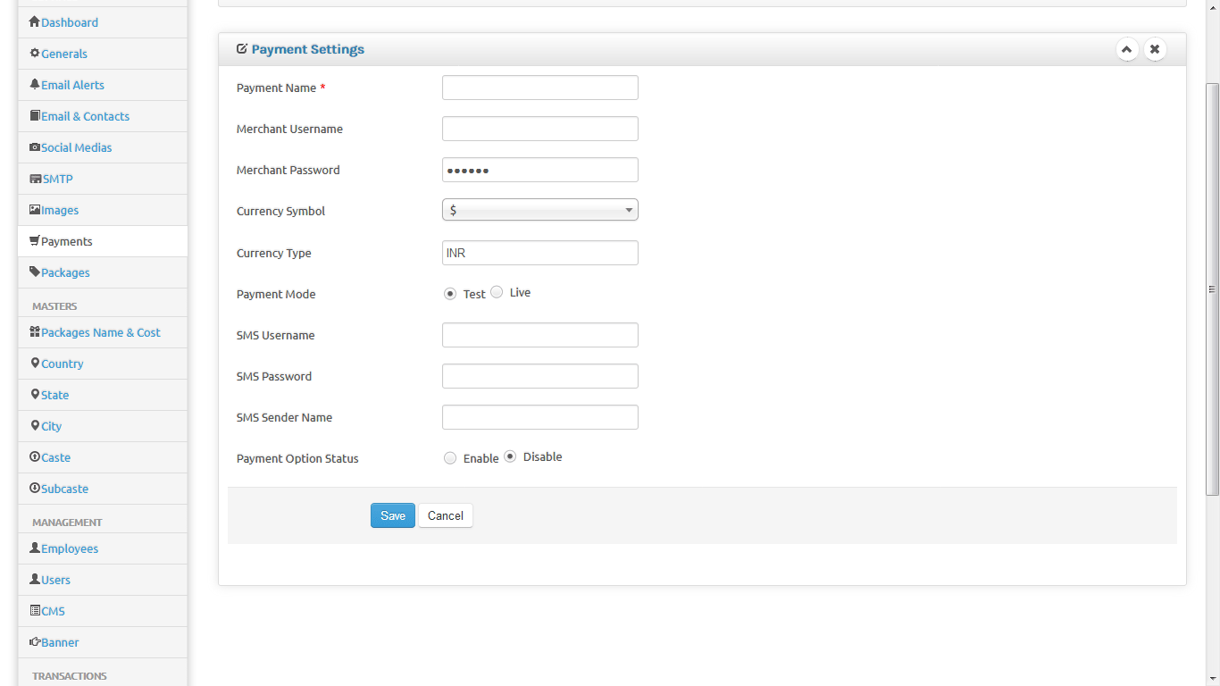Click the SMS Password field
This screenshot has height=686, width=1220.
point(540,376)
